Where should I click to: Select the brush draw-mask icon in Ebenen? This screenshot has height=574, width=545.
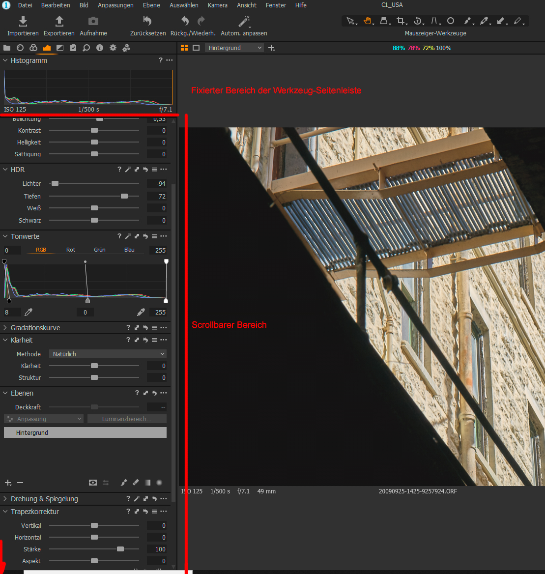124,483
